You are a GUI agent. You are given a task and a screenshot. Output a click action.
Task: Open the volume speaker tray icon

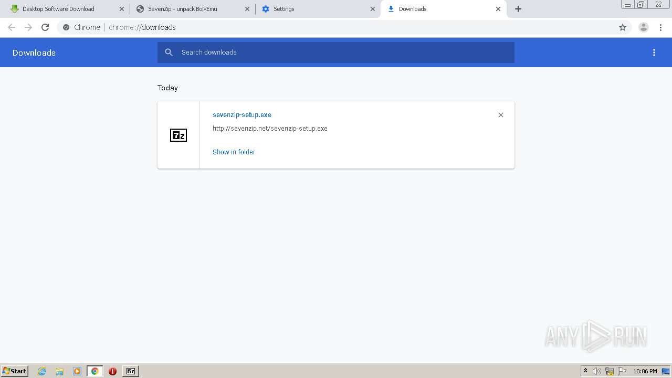point(597,371)
